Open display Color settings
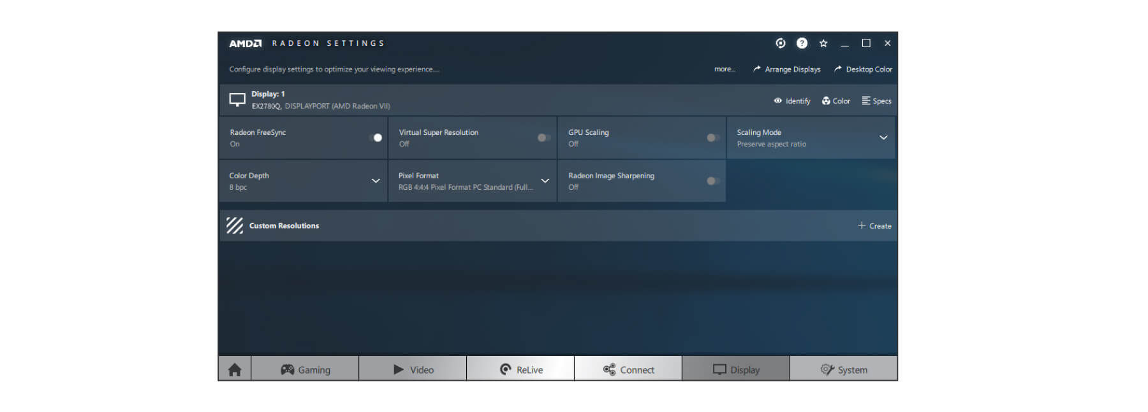 point(836,101)
